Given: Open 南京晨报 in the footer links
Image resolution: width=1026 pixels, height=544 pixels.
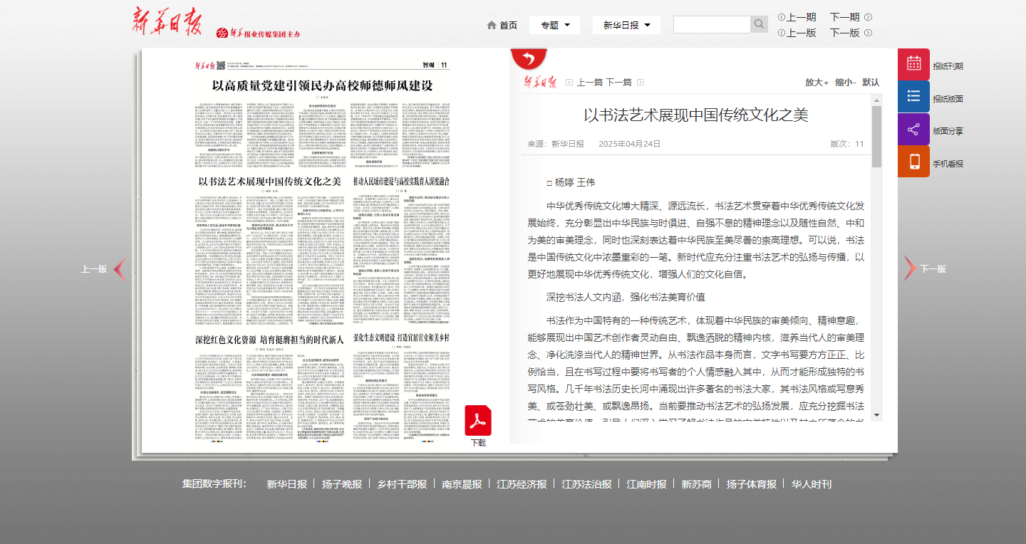Looking at the screenshot, I should [462, 484].
